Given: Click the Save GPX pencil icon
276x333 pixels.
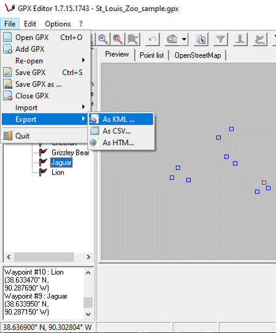Looking at the screenshot, I should pos(8,72).
